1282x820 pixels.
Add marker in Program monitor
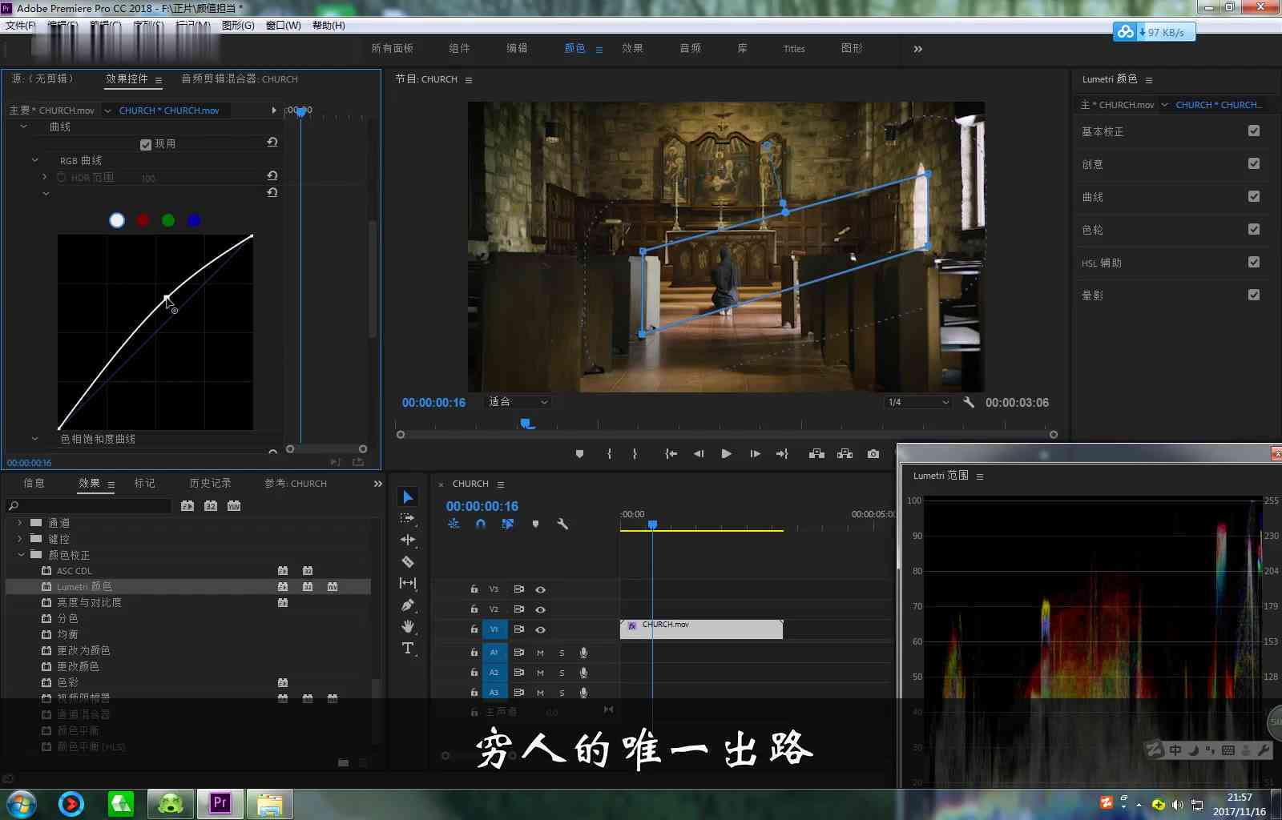579,453
